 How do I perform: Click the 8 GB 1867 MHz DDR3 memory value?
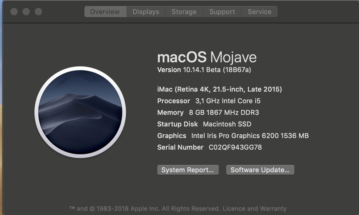[x=224, y=113]
